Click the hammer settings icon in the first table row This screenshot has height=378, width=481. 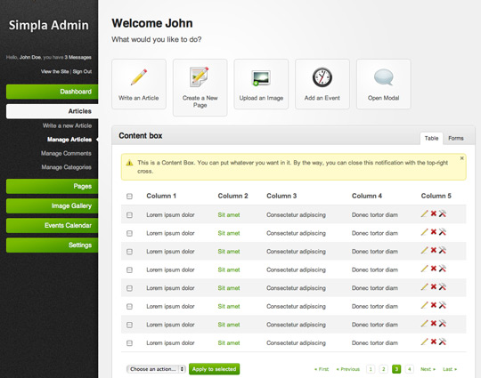(x=443, y=213)
